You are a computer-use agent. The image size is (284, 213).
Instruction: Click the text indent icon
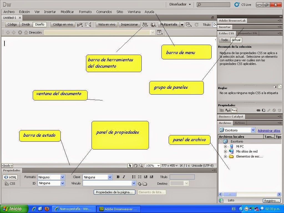pyautogui.click(x=151, y=177)
